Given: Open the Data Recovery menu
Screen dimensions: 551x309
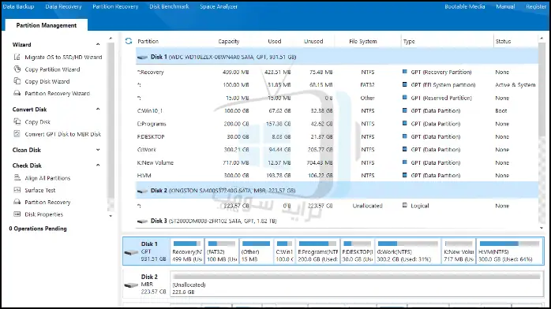Looking at the screenshot, I should pos(63,6).
